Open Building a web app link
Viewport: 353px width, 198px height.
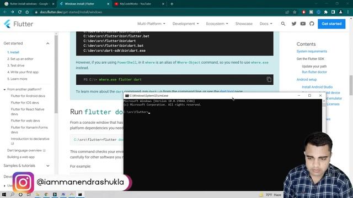[21, 157]
